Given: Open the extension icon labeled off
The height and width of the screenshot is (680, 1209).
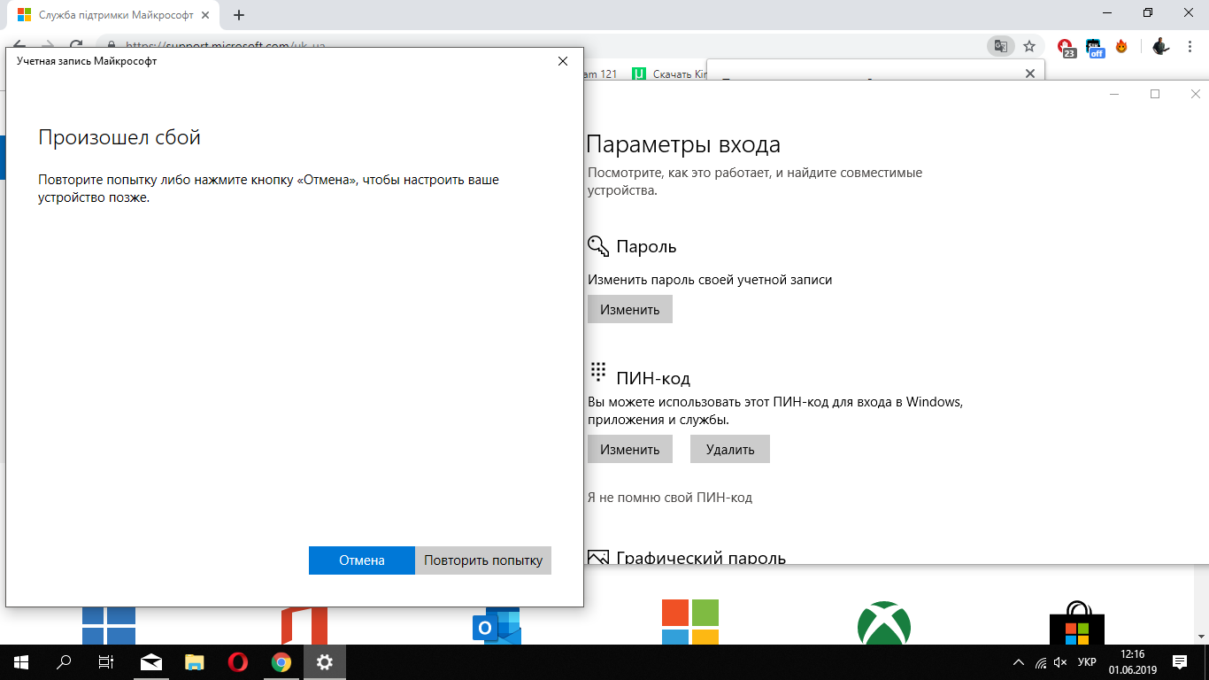Looking at the screenshot, I should [1095, 47].
